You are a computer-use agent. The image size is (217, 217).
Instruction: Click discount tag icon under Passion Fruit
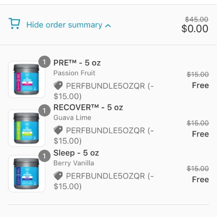pyautogui.click(x=58, y=85)
